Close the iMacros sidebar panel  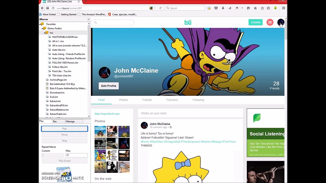[x=88, y=19]
